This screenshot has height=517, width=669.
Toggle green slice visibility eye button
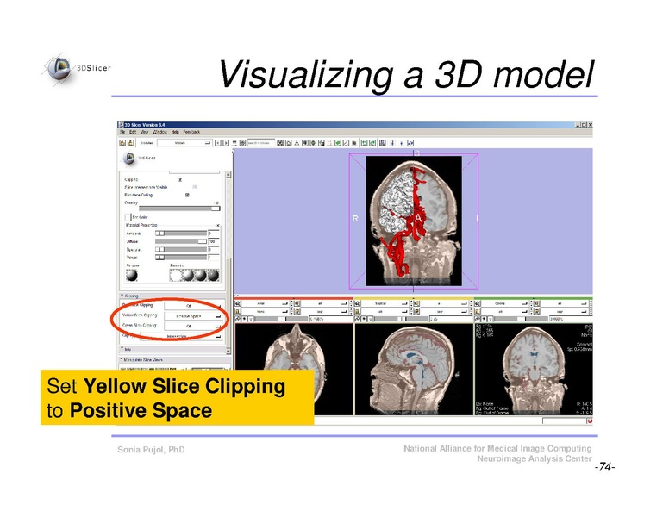pyautogui.click(x=484, y=319)
